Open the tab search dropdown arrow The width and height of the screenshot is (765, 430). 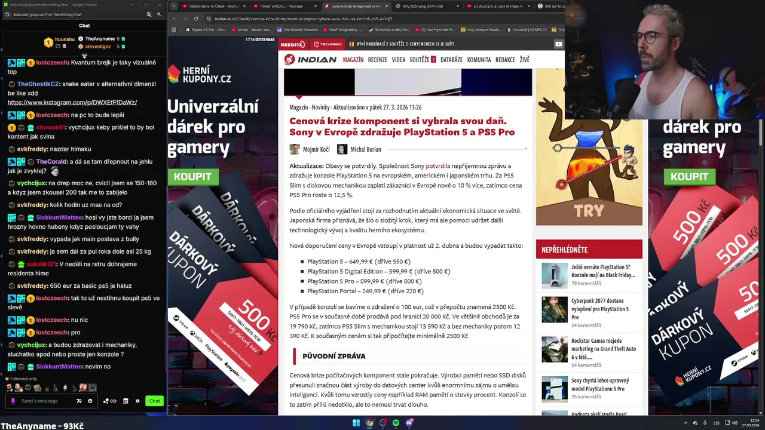point(174,6)
